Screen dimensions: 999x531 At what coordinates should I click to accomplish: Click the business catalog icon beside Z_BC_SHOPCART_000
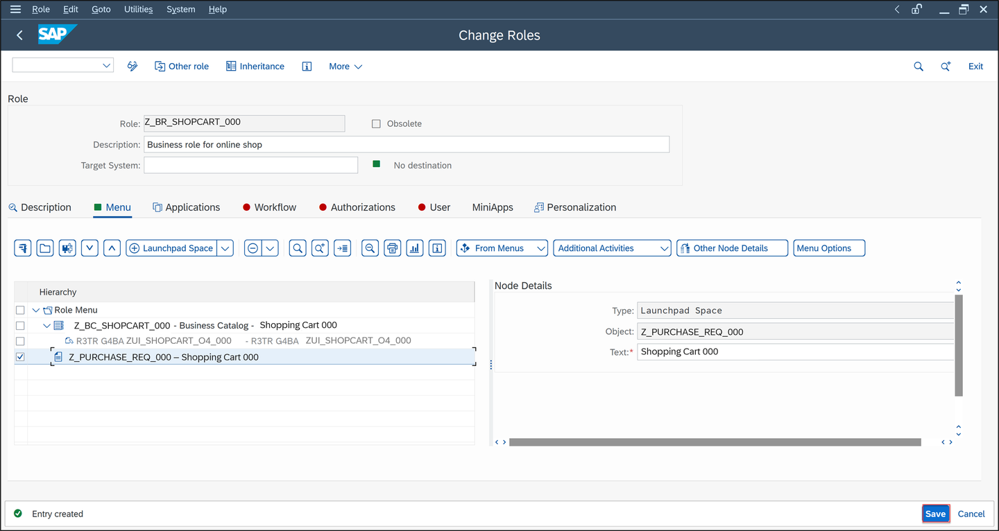click(x=58, y=326)
